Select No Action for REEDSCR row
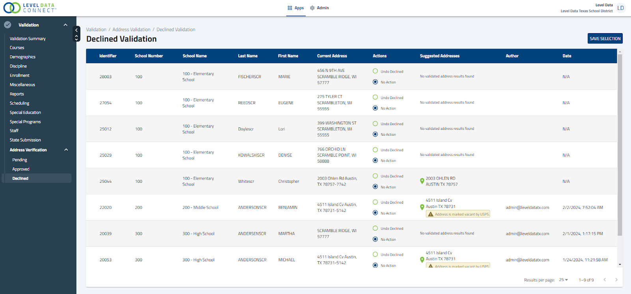The width and height of the screenshot is (631, 294). point(375,108)
